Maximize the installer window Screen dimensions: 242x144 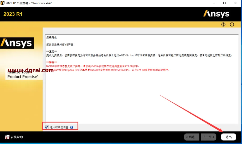225,3
